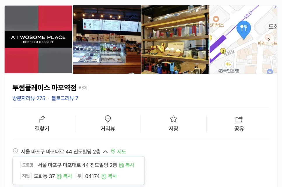Screen dimensions: 282x187
Task: Show next photo with right arrow
Action: [x=269, y=40]
